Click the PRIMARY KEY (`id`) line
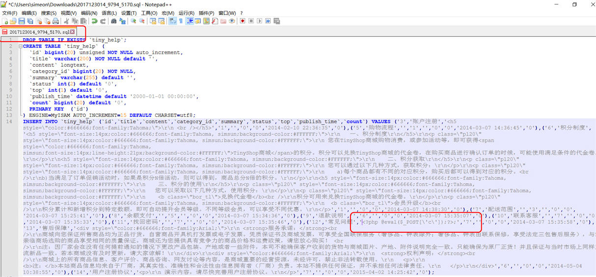 coord(59,109)
